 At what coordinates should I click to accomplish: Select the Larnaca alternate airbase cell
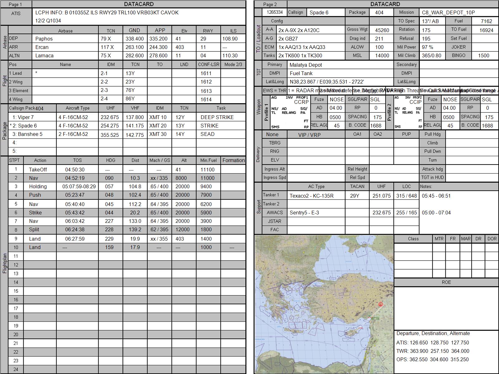pyautogui.click(x=44, y=56)
